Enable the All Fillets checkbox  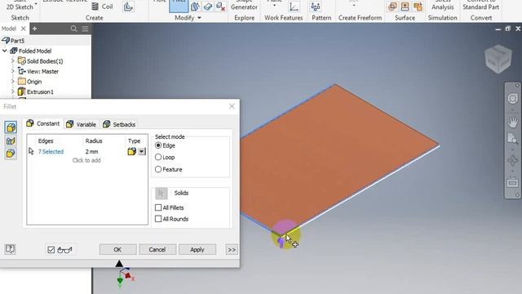click(158, 207)
